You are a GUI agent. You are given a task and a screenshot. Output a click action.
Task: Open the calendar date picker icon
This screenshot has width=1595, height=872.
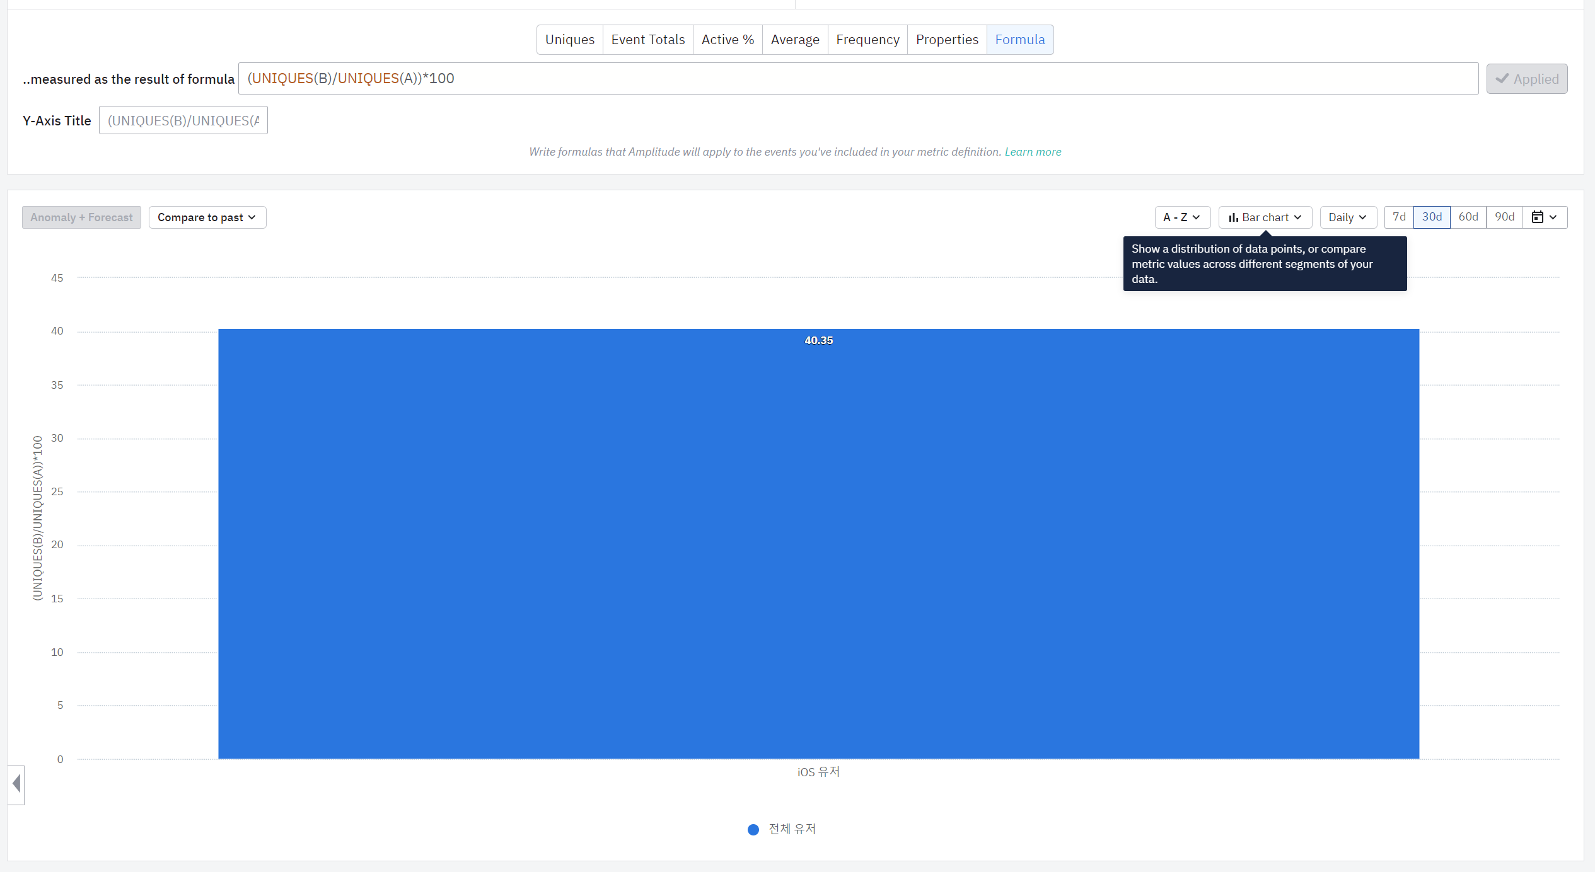click(x=1545, y=217)
